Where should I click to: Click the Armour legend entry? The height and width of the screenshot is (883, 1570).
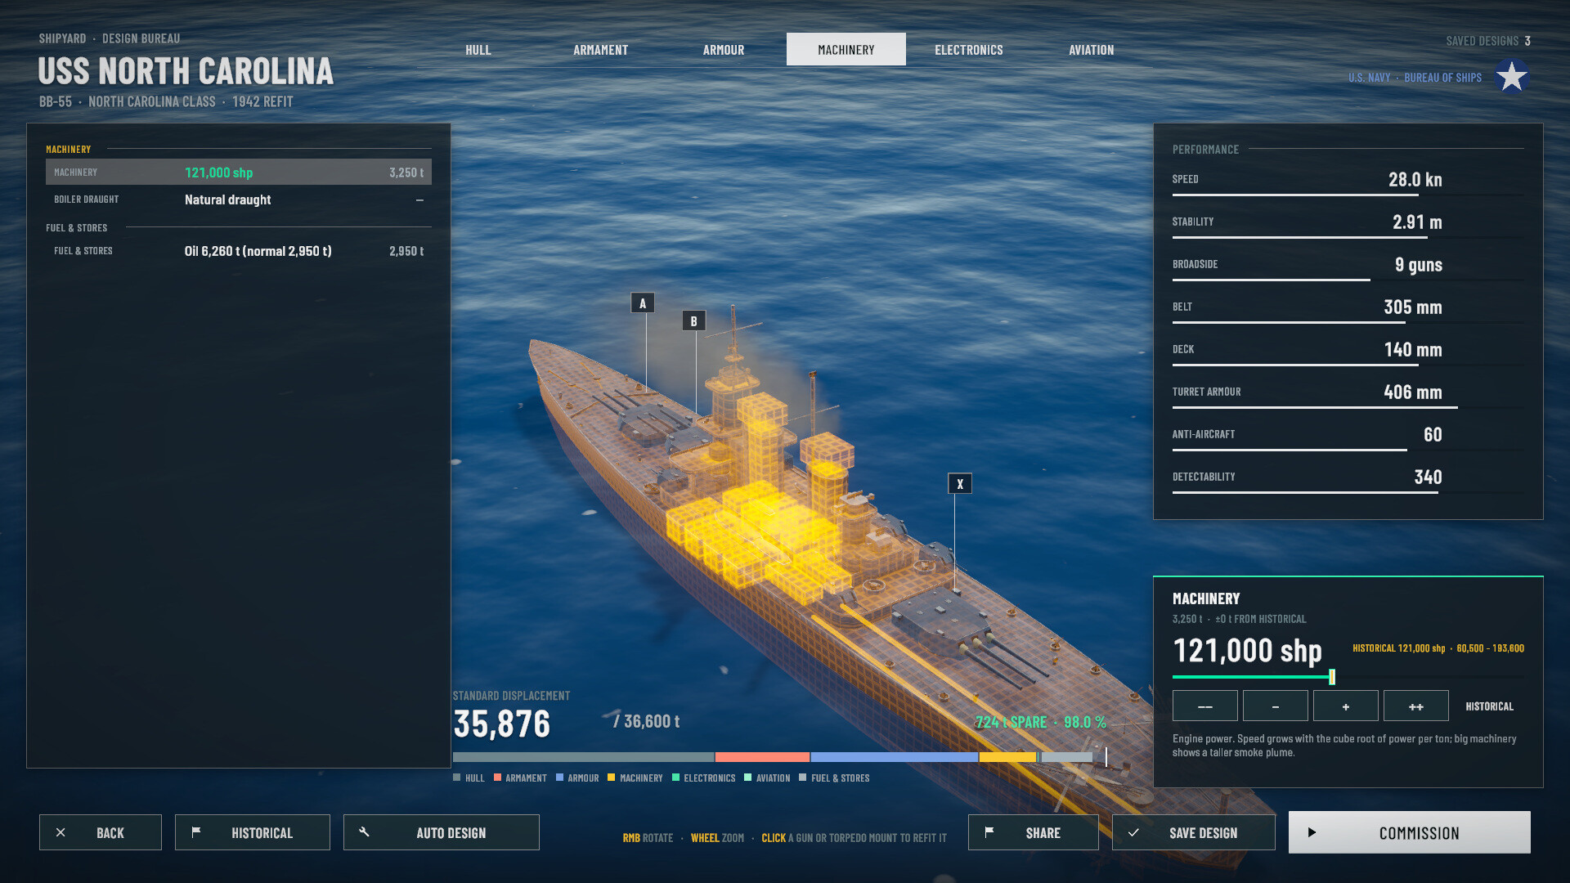[577, 778]
